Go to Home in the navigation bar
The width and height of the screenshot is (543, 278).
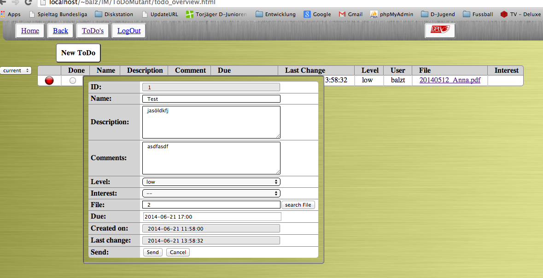point(30,30)
